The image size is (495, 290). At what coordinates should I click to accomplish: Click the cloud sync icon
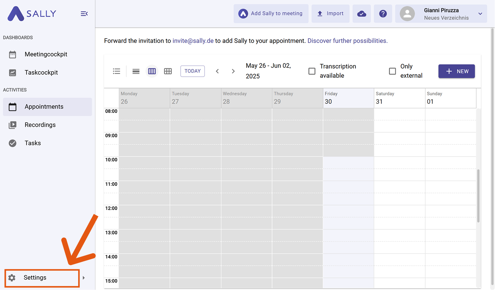click(362, 14)
